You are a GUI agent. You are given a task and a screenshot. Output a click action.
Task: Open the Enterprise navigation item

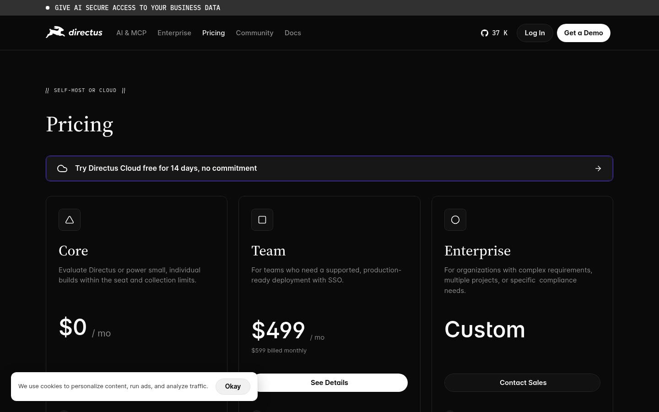pos(174,33)
